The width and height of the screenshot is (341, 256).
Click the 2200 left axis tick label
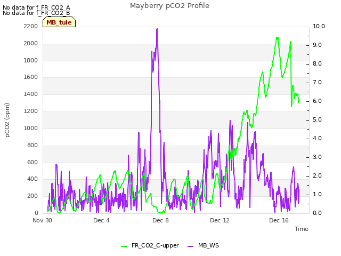click(x=31, y=26)
